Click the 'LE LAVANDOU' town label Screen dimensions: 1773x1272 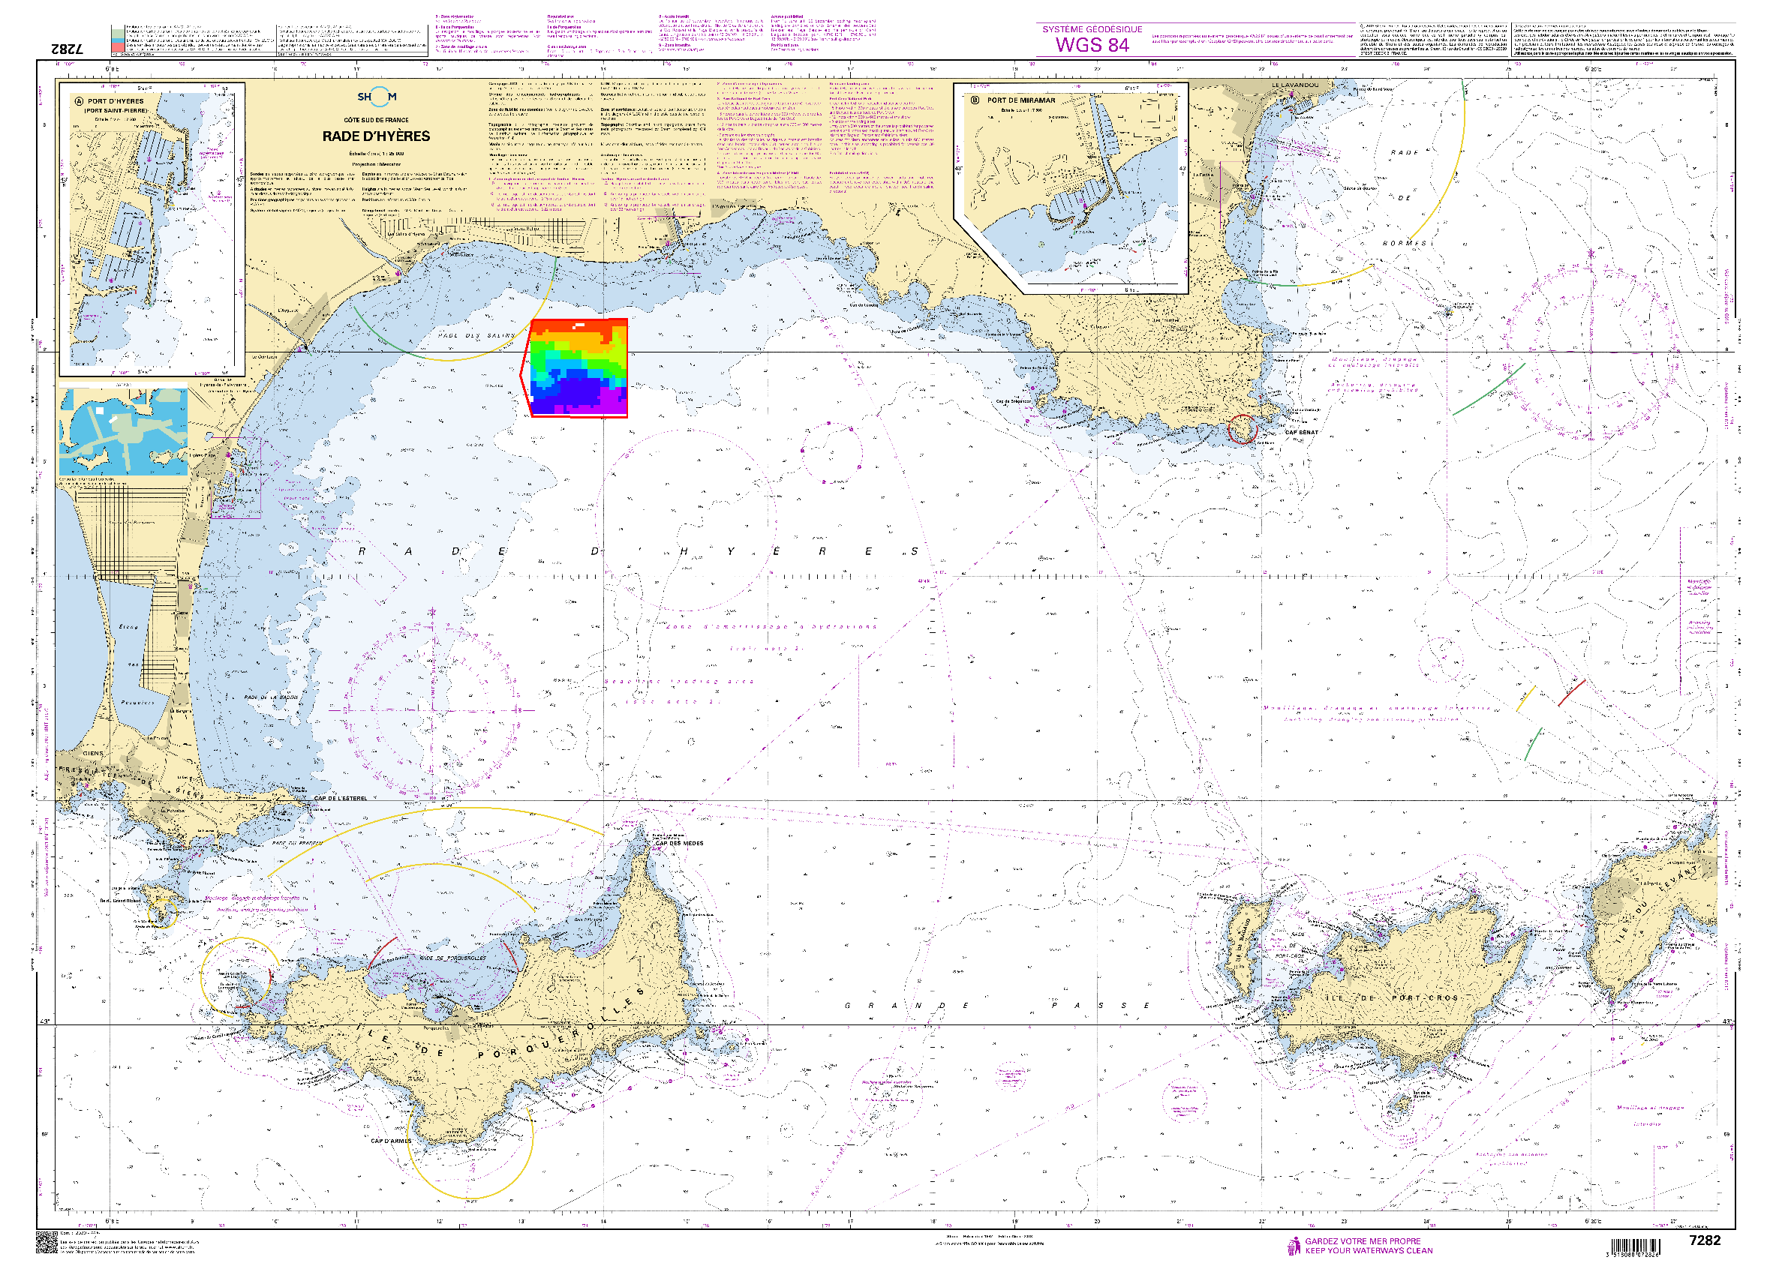point(1294,85)
